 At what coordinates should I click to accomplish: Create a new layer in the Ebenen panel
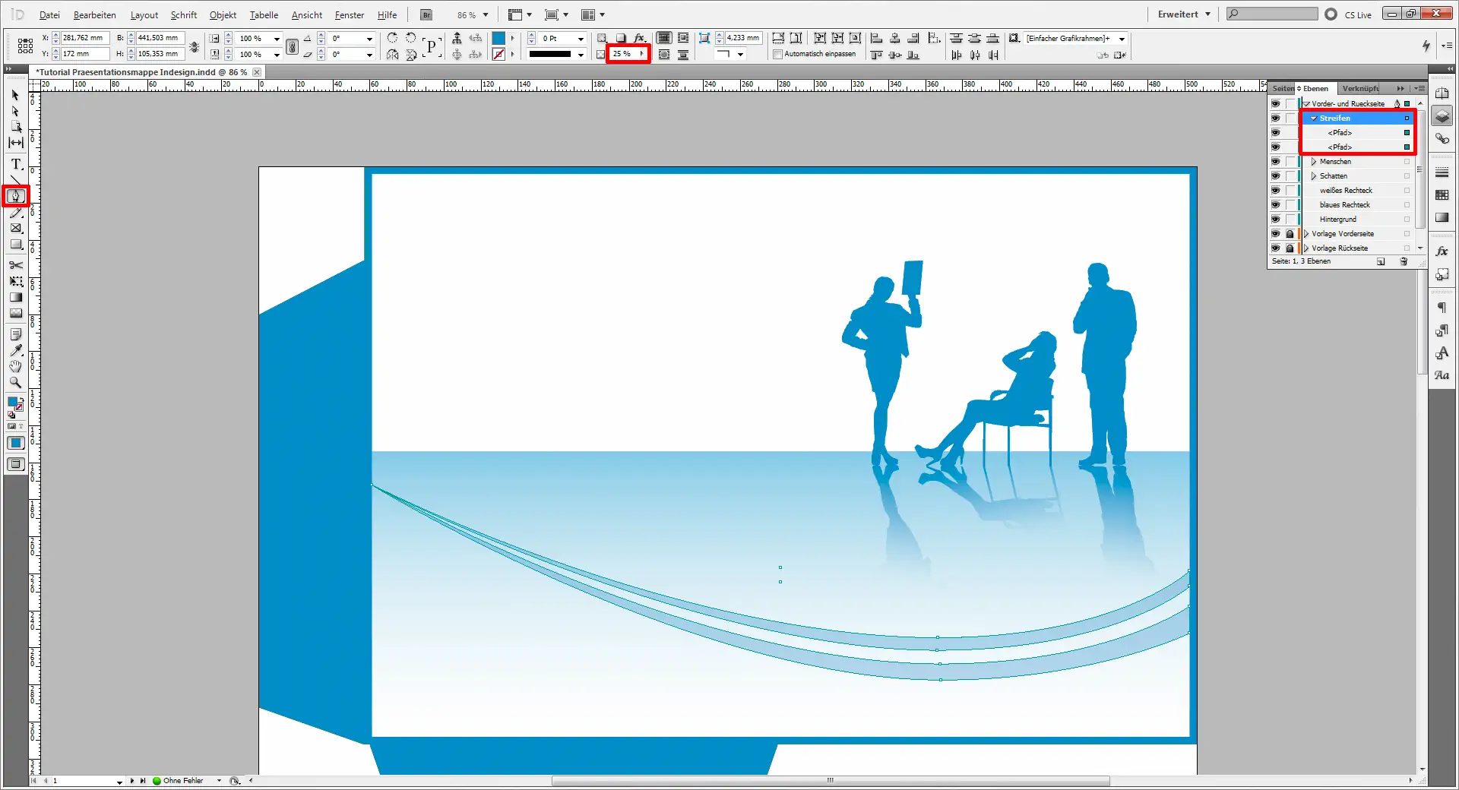[1381, 261]
